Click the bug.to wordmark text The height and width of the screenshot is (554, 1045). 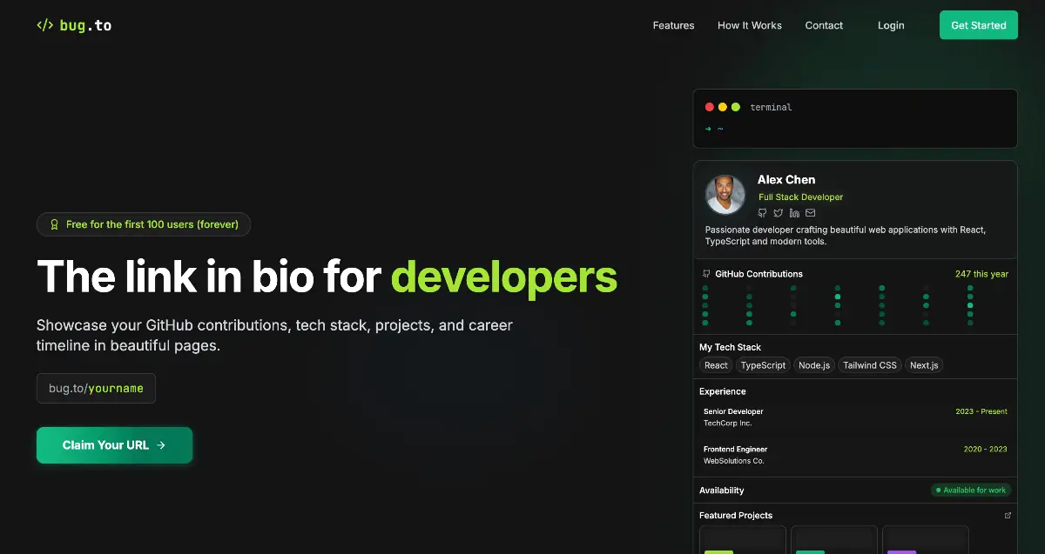(85, 25)
